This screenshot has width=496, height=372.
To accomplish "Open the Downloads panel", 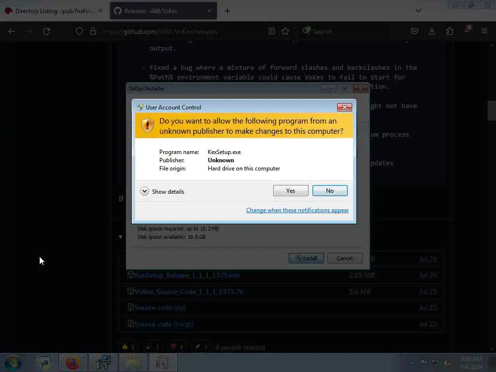I will tap(432, 31).
